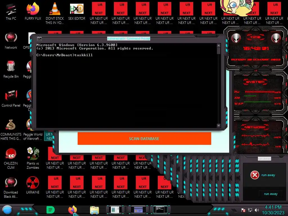The width and height of the screenshot is (288, 216).
Task: Click the upper network traffic graph
Action: [x=255, y=136]
